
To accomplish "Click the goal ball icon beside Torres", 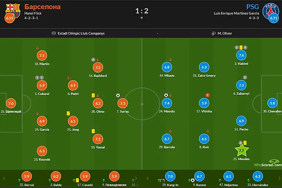I will pos(118,96).
